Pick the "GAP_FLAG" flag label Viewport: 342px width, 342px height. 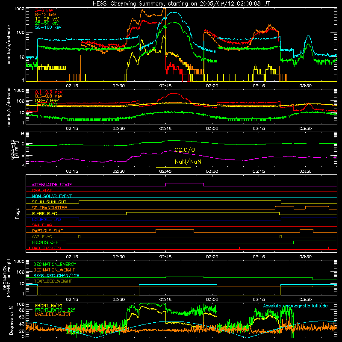pos(42,190)
